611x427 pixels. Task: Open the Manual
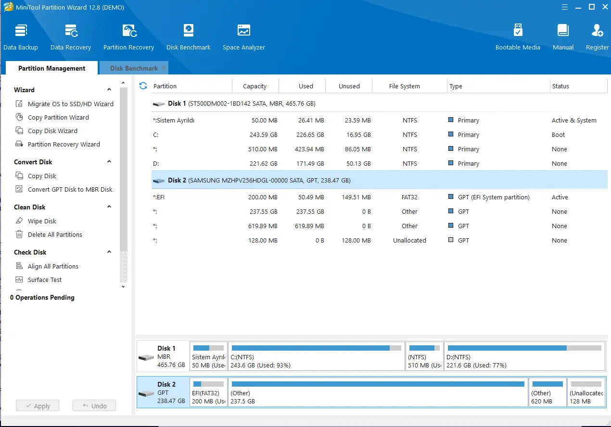pyautogui.click(x=563, y=37)
